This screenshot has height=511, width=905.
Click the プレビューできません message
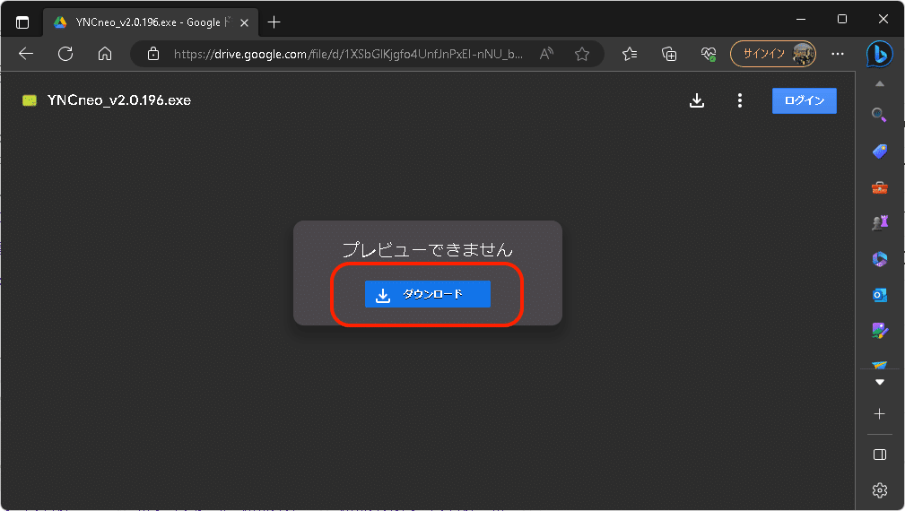coord(428,249)
